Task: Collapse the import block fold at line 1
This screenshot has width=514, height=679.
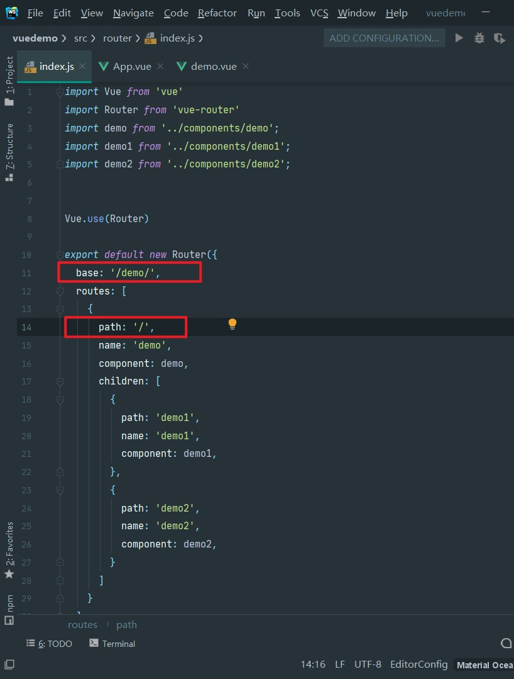Action: [60, 92]
